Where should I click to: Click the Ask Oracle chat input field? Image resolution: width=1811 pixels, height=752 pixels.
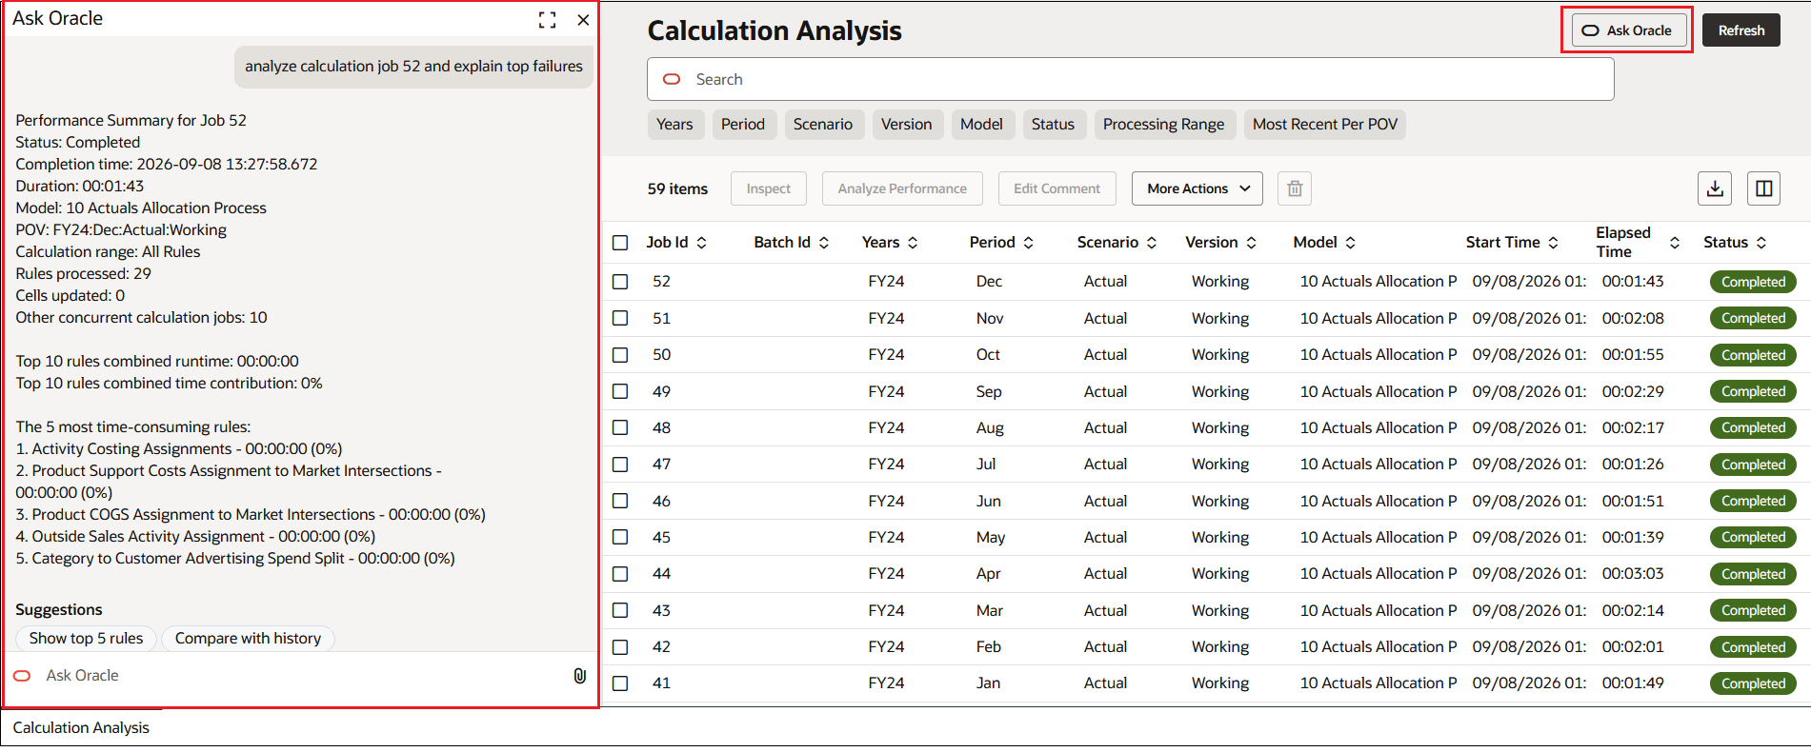300,676
